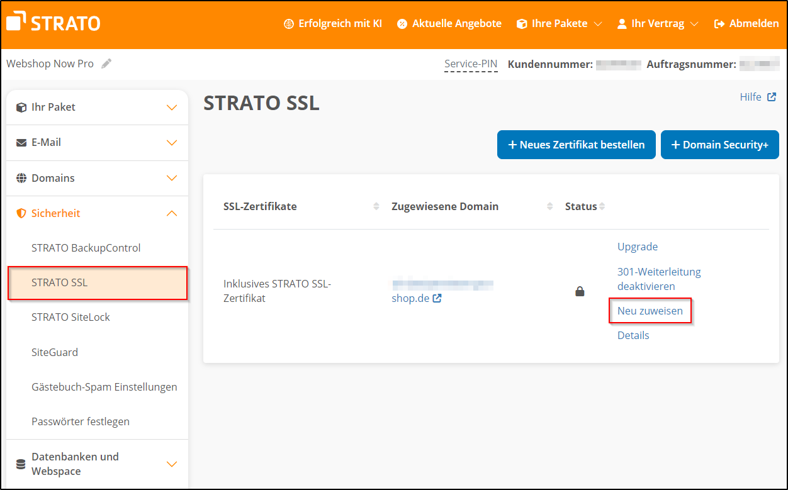Click the Neues Zertifikat bestellen button
Screen dimensions: 788x490
[576, 145]
